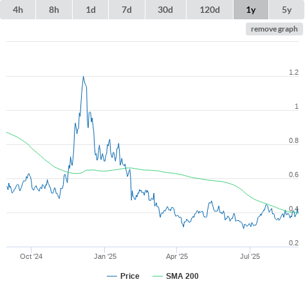Select the 4h time range tab

[x=18, y=10]
